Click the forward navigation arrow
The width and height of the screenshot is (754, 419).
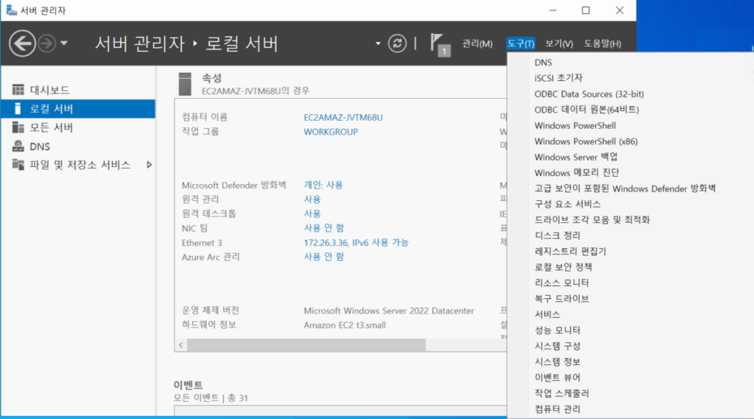[x=46, y=43]
